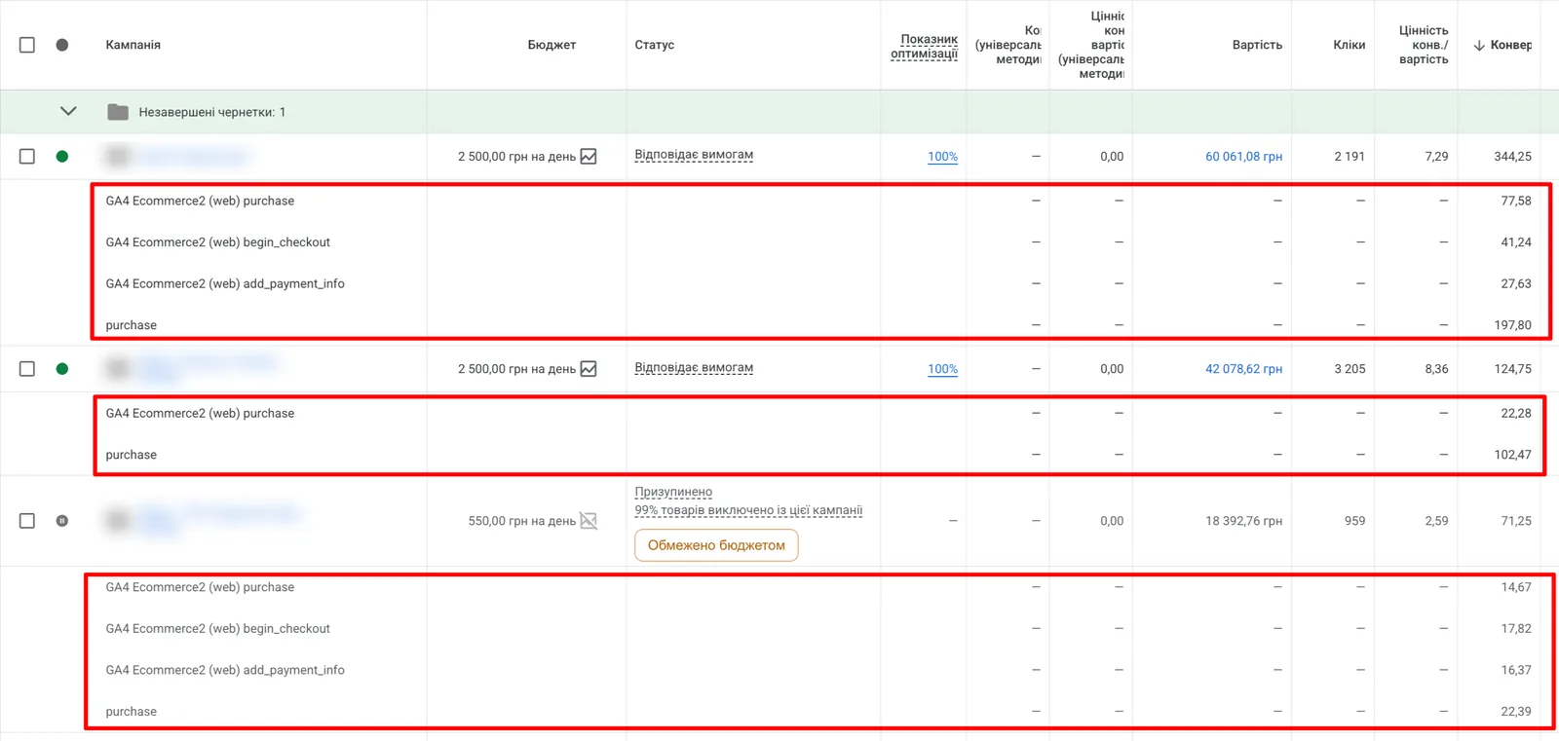Click the crossed-out budget icon next to 550,00 грн
1559x741 pixels.
click(x=589, y=521)
